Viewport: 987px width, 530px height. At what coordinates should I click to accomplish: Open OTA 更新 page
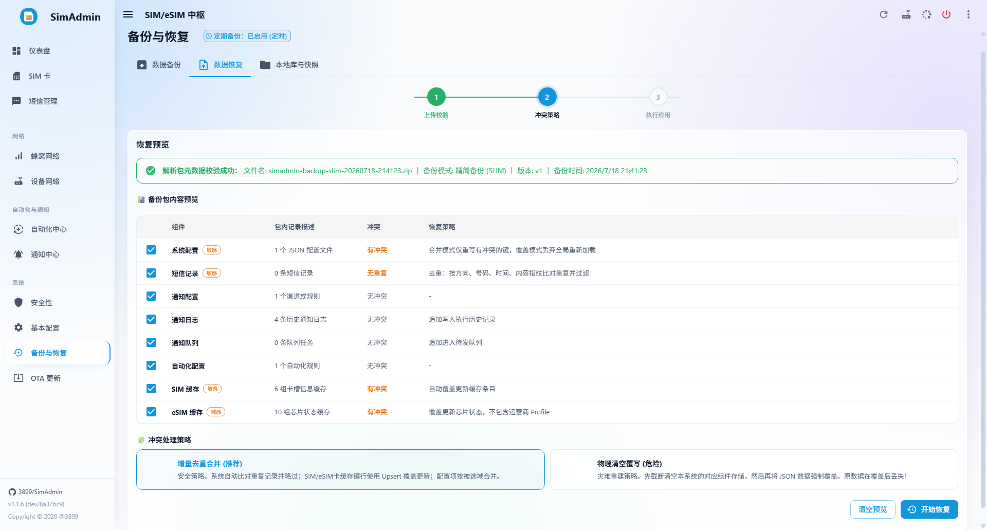[57, 378]
